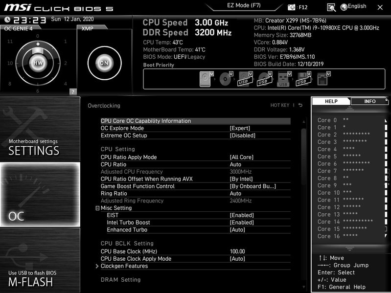Toggle the OC Genie 4 HW knob
Screen dimensions: 391x293
38,63
